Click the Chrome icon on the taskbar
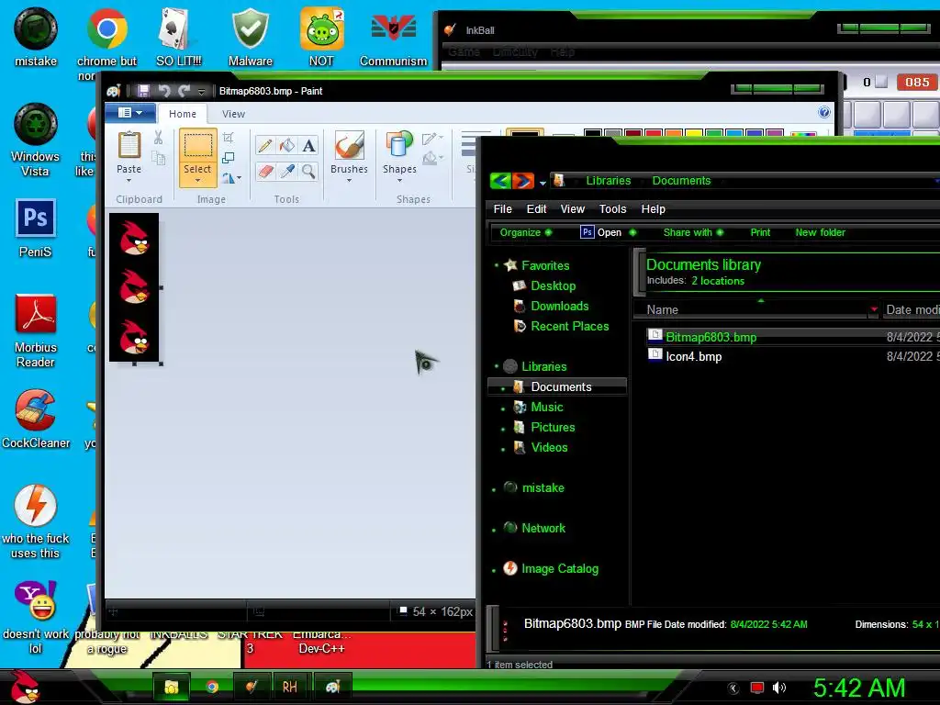 tap(212, 687)
